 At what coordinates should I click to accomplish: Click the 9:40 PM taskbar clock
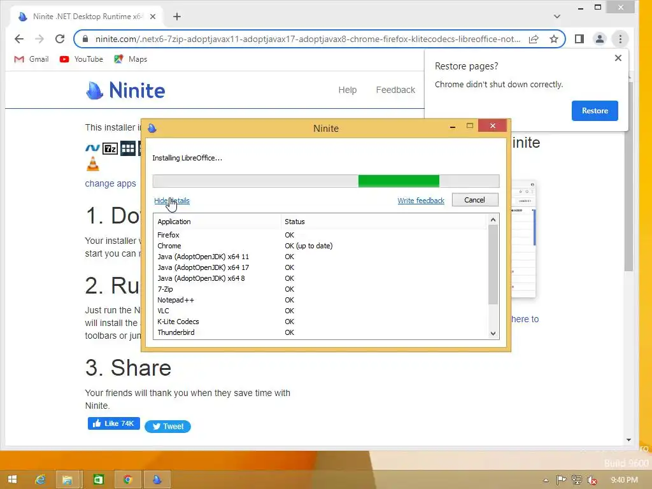pos(624,480)
